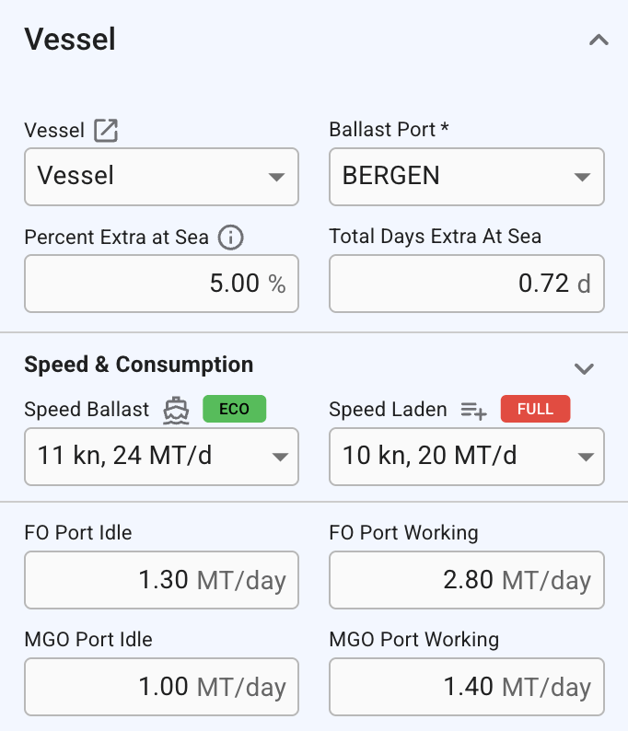This screenshot has height=731, width=628.
Task: Edit the FO Port Working value
Action: [x=467, y=580]
